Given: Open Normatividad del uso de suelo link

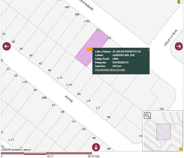Looking at the screenshot, I should [110, 70].
